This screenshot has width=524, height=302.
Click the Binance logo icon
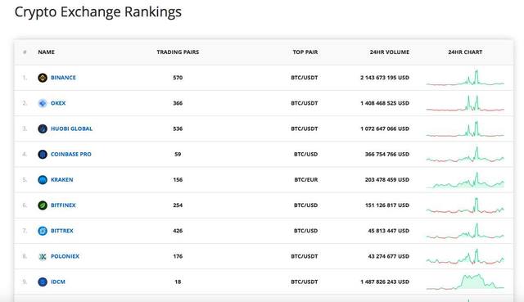click(43, 78)
